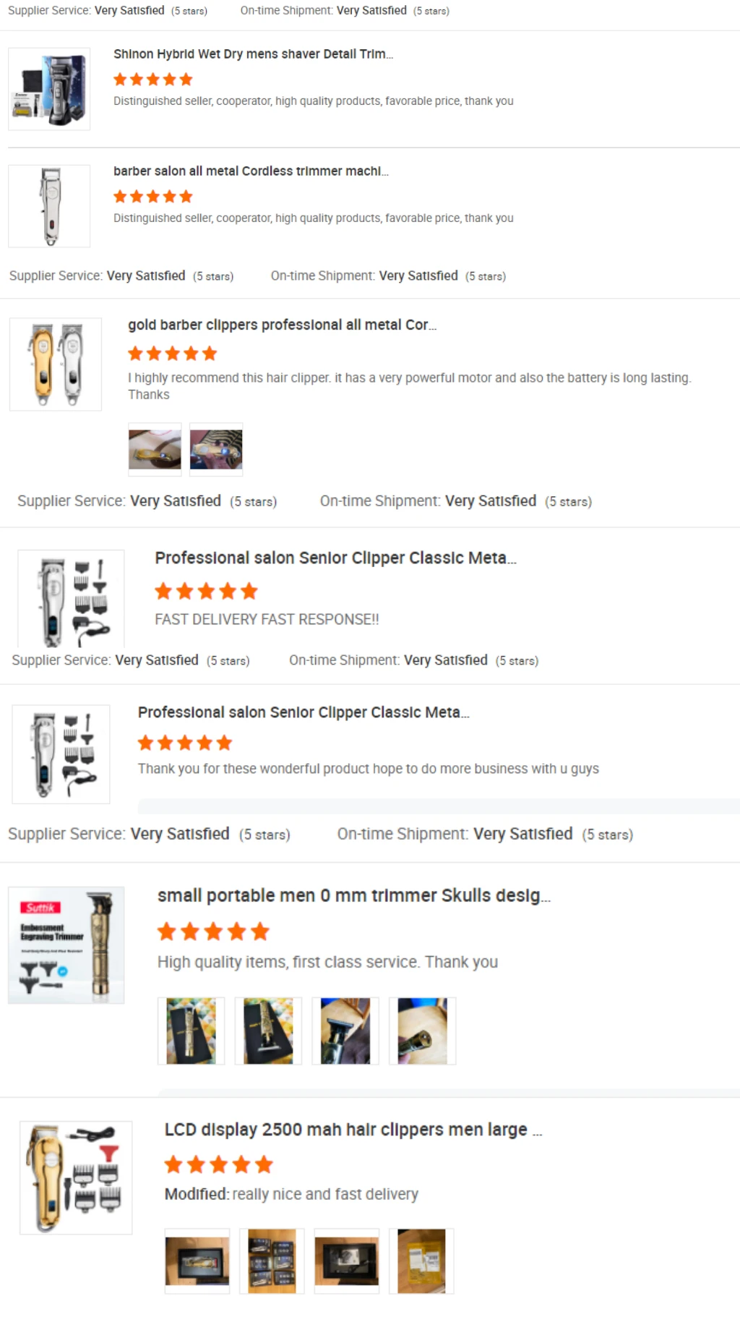Open Senior Clipper title above FAST DELIVERY review

point(335,558)
